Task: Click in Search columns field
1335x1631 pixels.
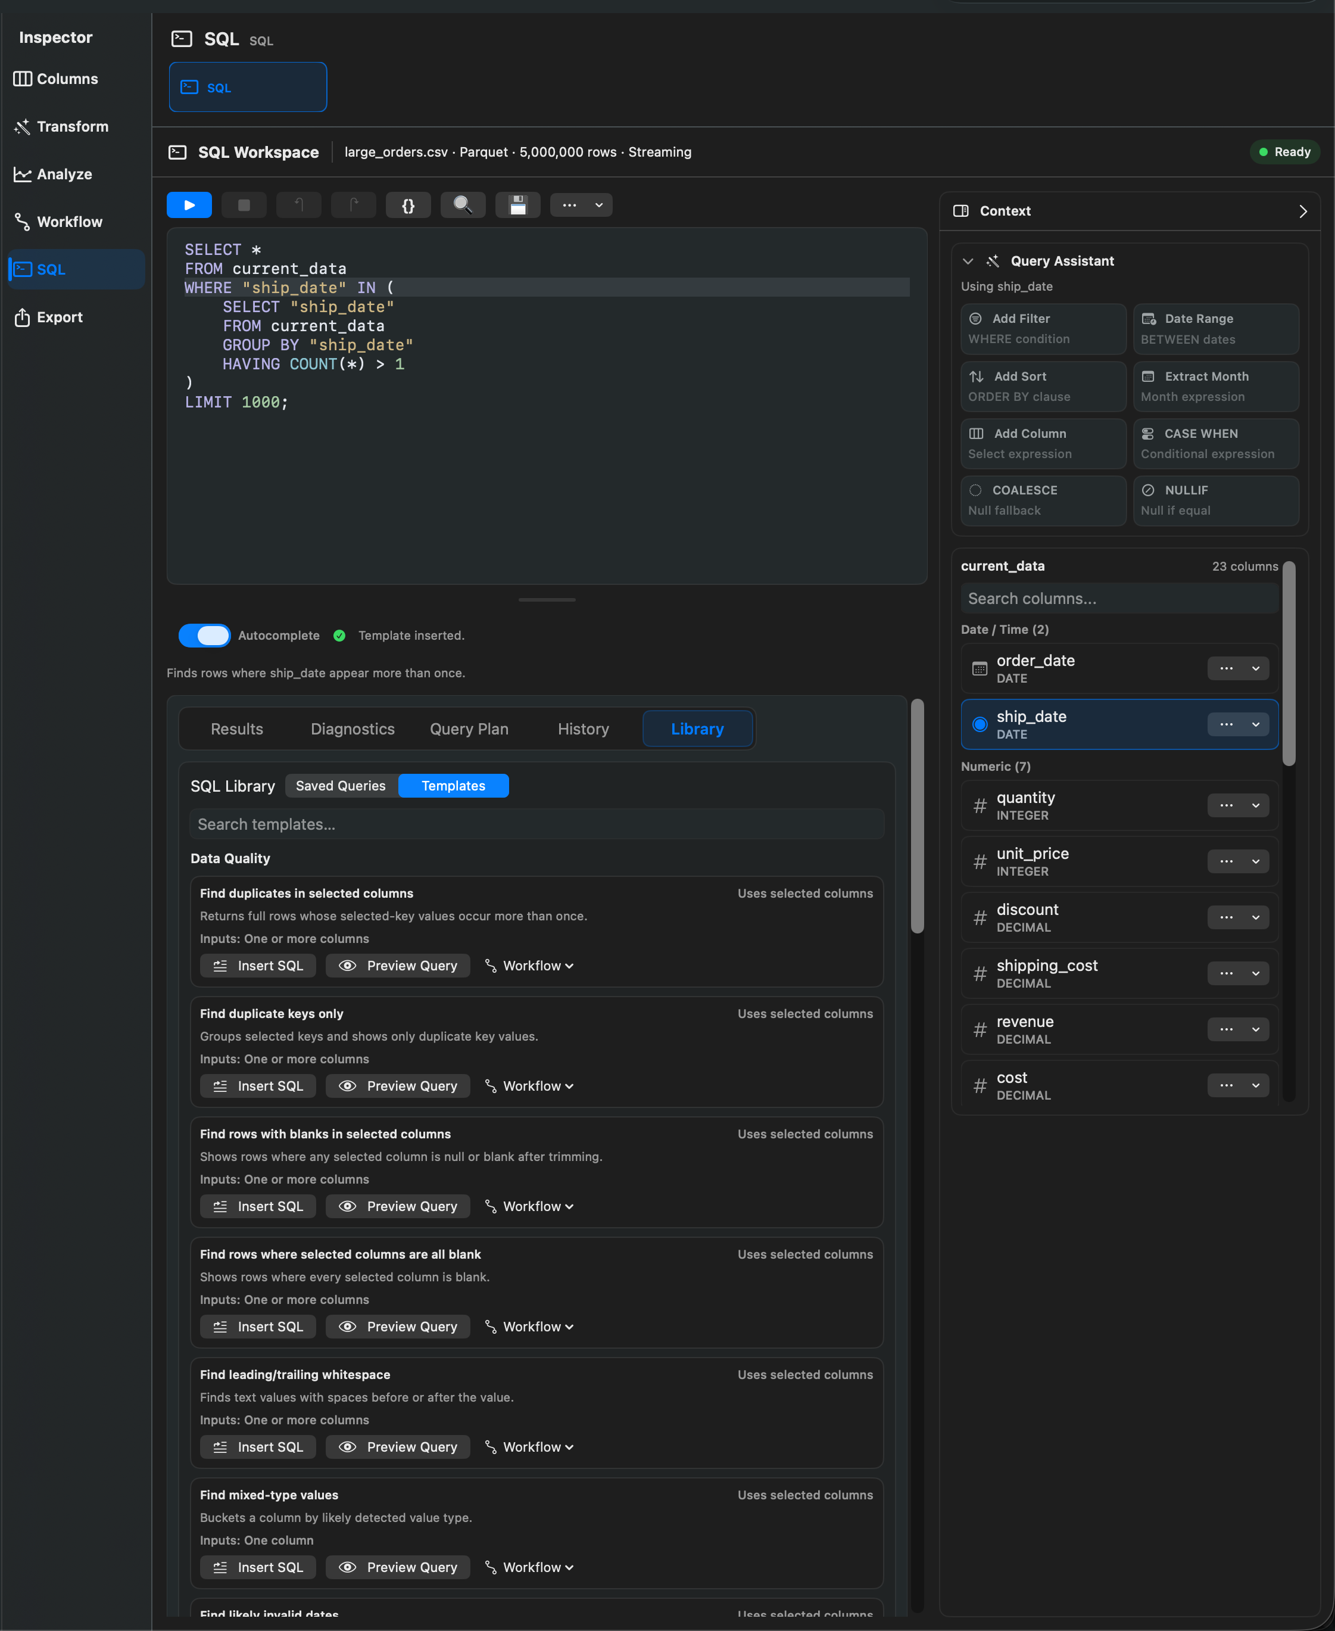Action: coord(1119,598)
